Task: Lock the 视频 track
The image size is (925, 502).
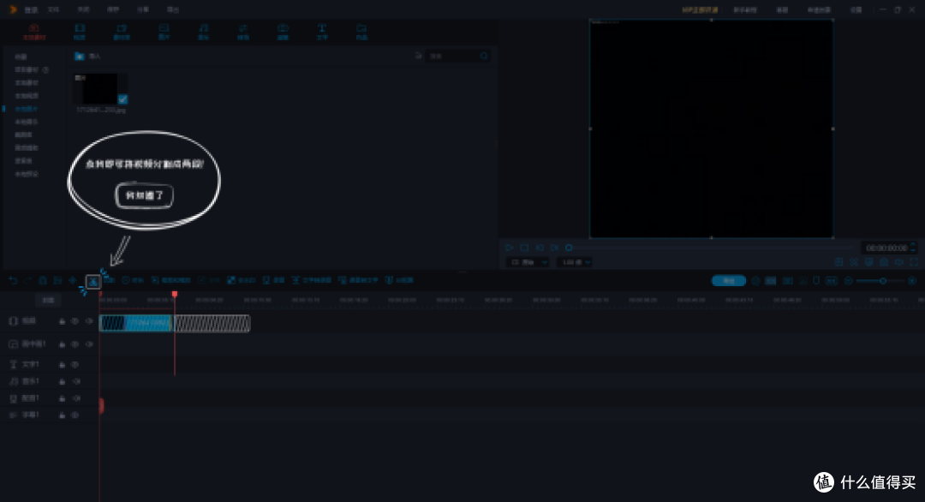Action: point(62,321)
